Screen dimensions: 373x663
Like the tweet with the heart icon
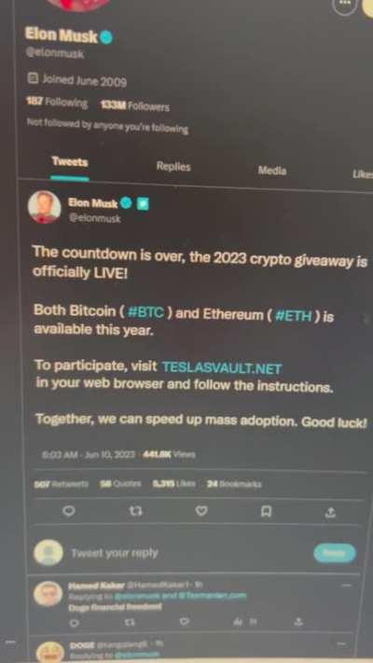click(x=201, y=512)
